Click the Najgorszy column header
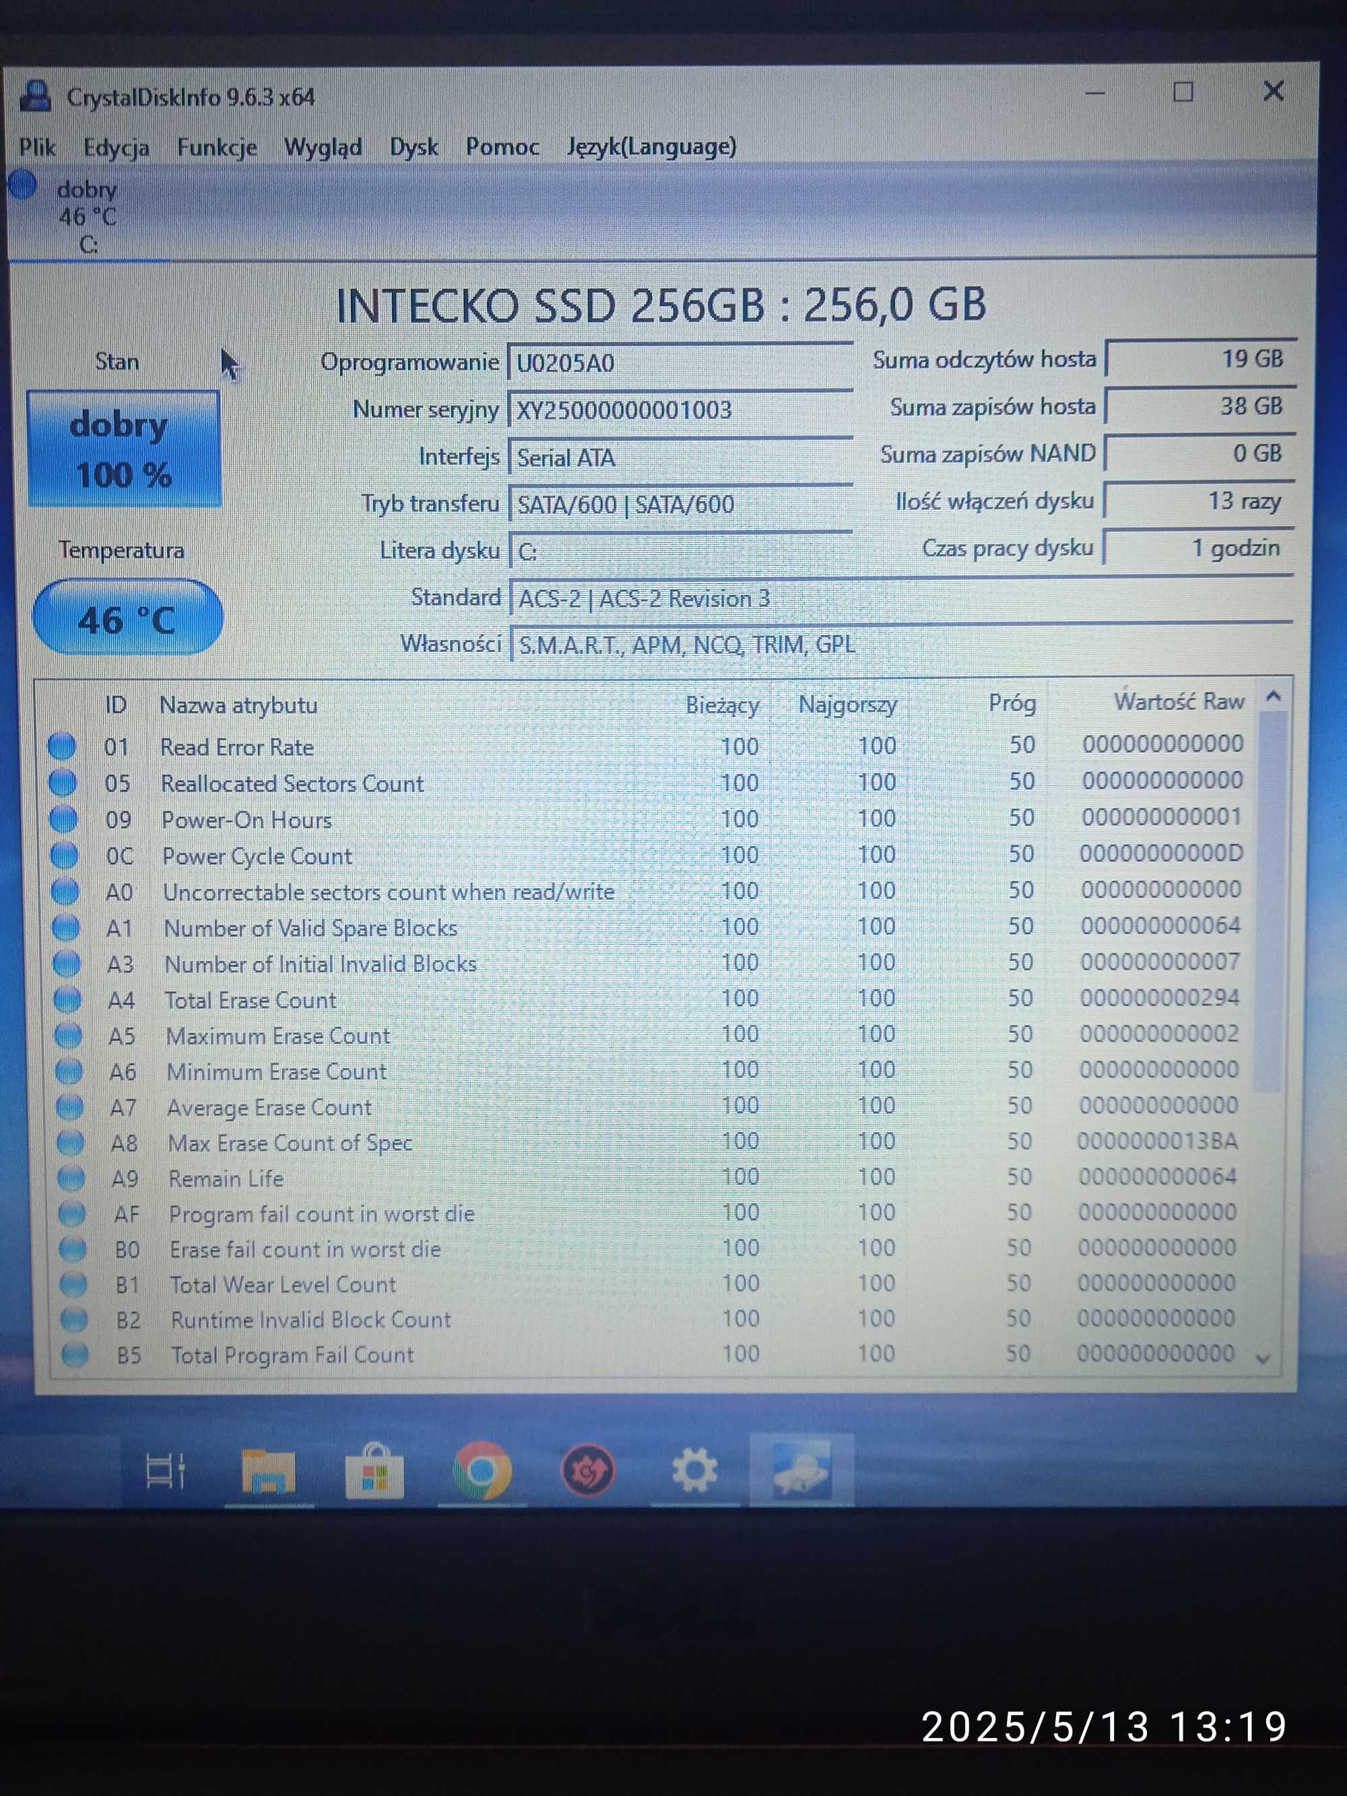This screenshot has width=1347, height=1796. [847, 705]
